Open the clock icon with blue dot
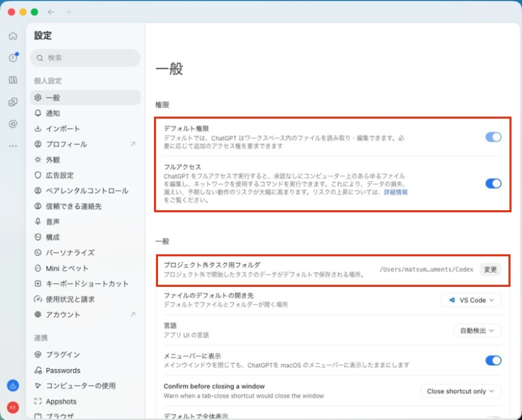 13,57
